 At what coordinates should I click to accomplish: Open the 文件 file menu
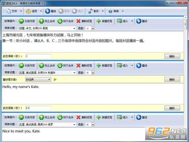11,11
